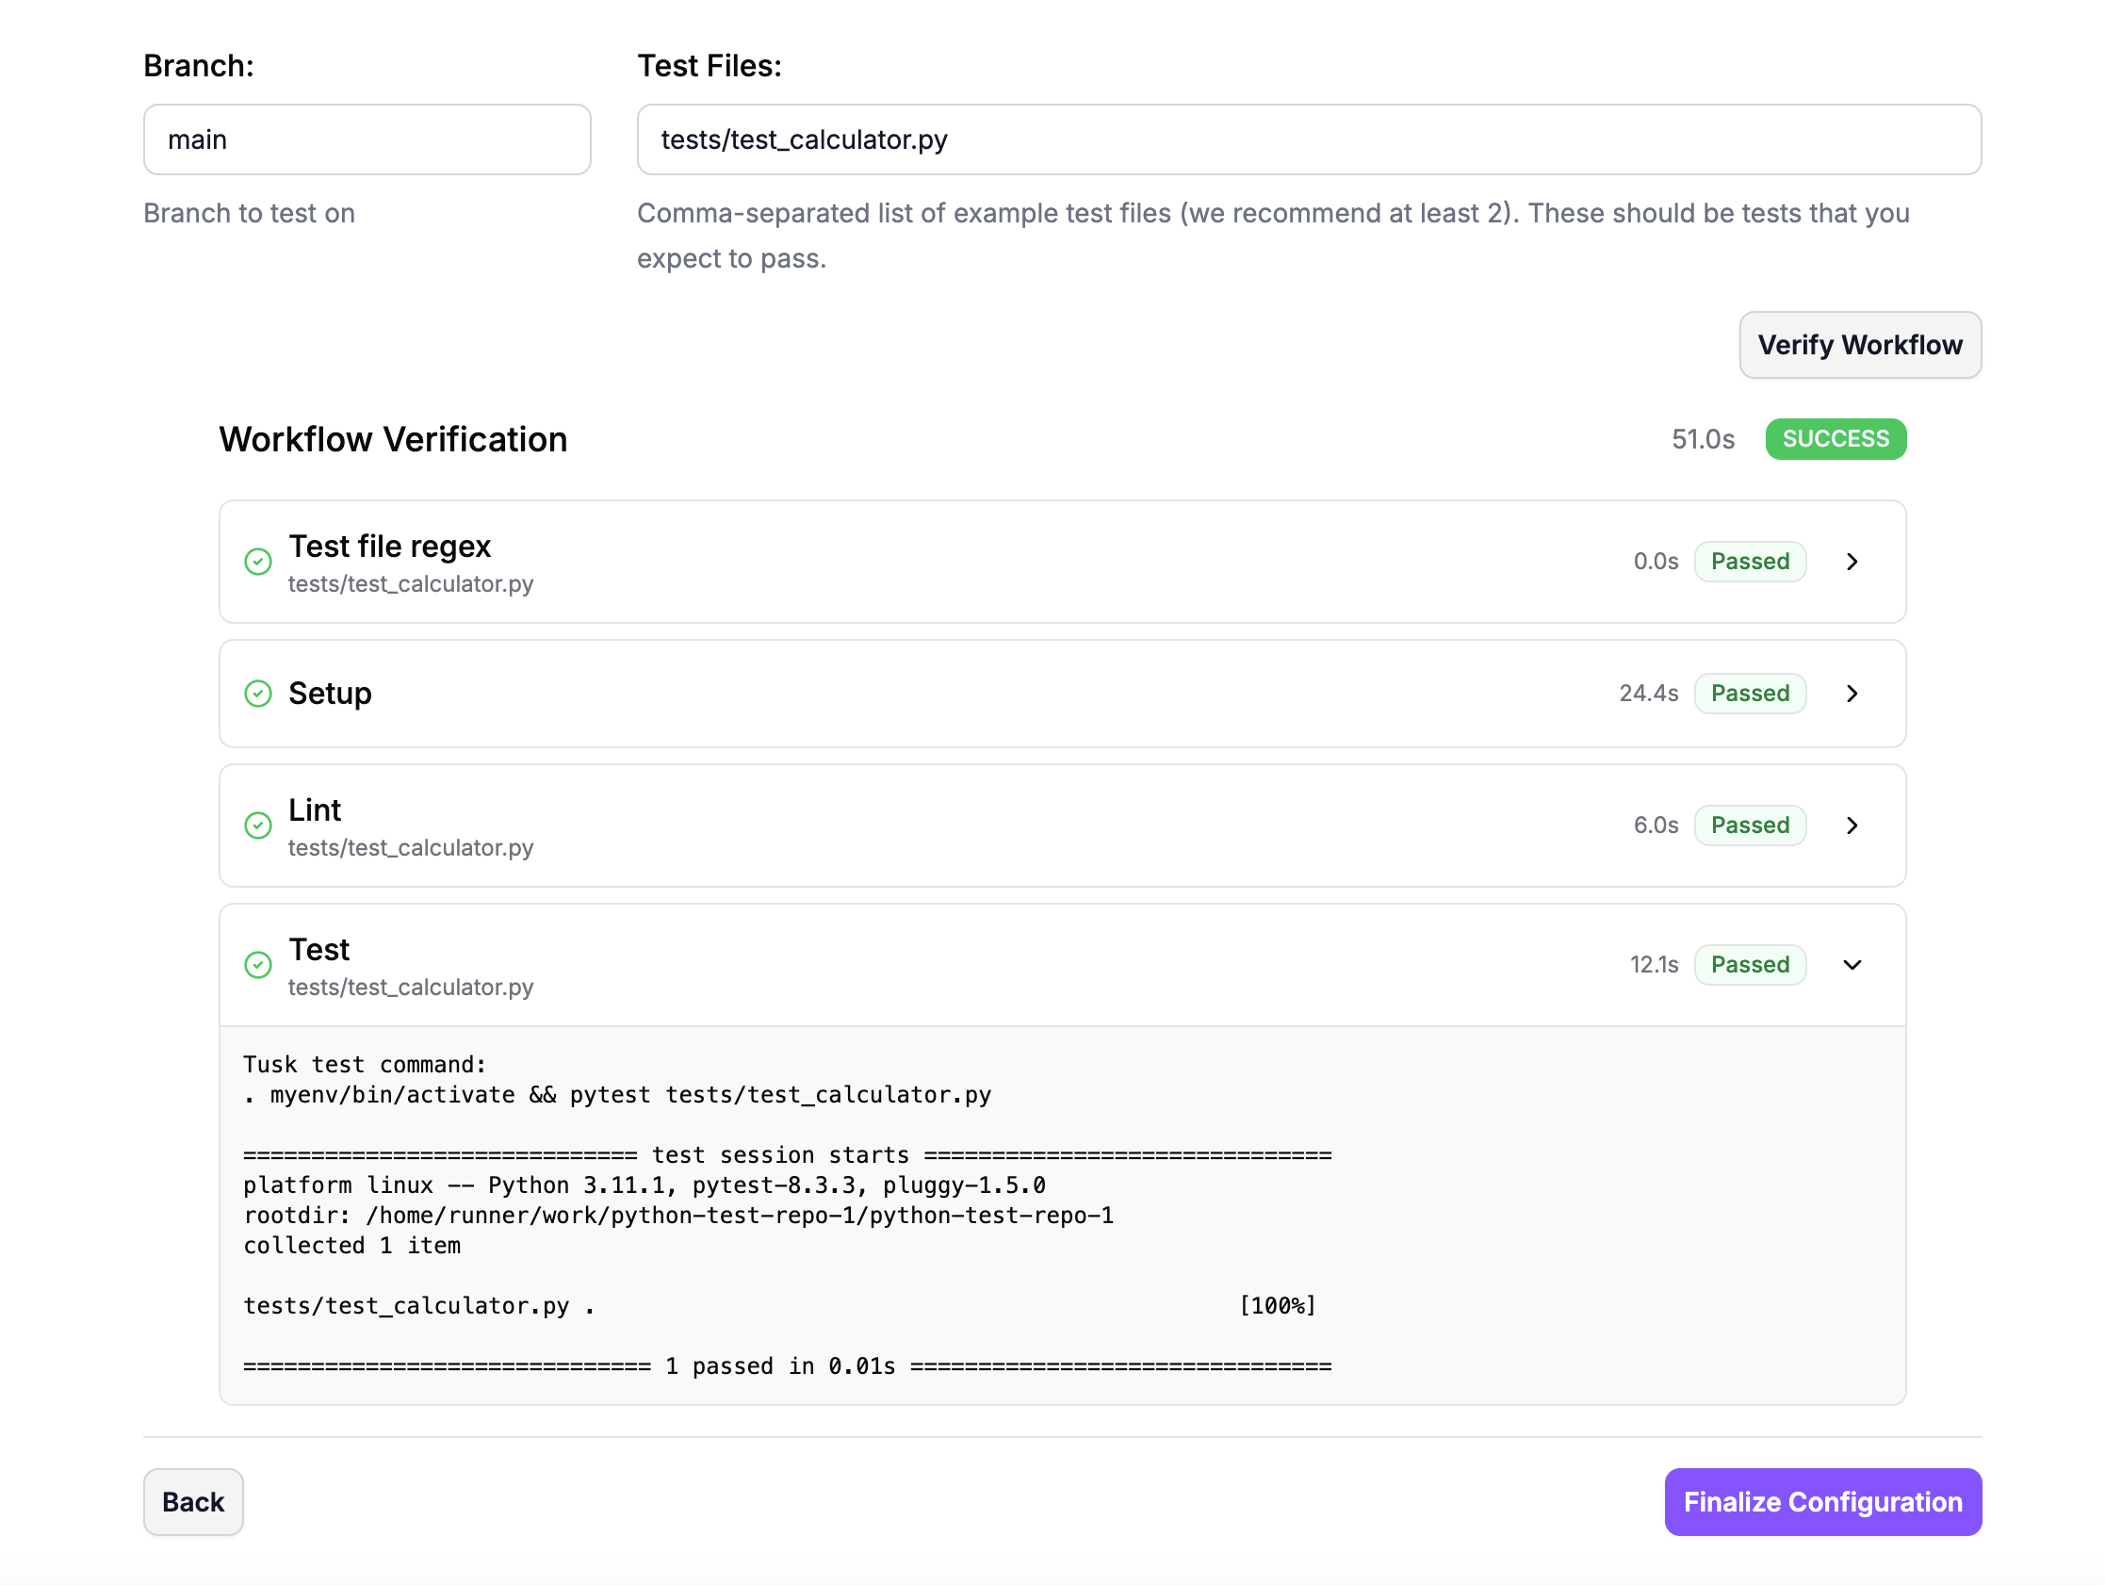
Task: Click the Passed badge on Lint row
Action: (1749, 825)
